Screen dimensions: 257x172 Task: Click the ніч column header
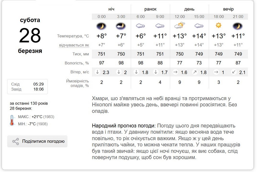(x=111, y=9)
